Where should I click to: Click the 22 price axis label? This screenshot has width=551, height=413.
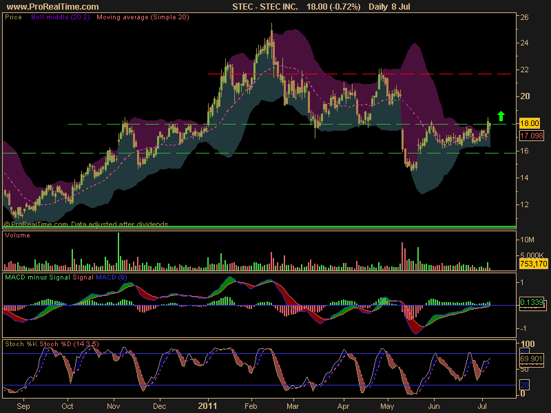(x=524, y=70)
